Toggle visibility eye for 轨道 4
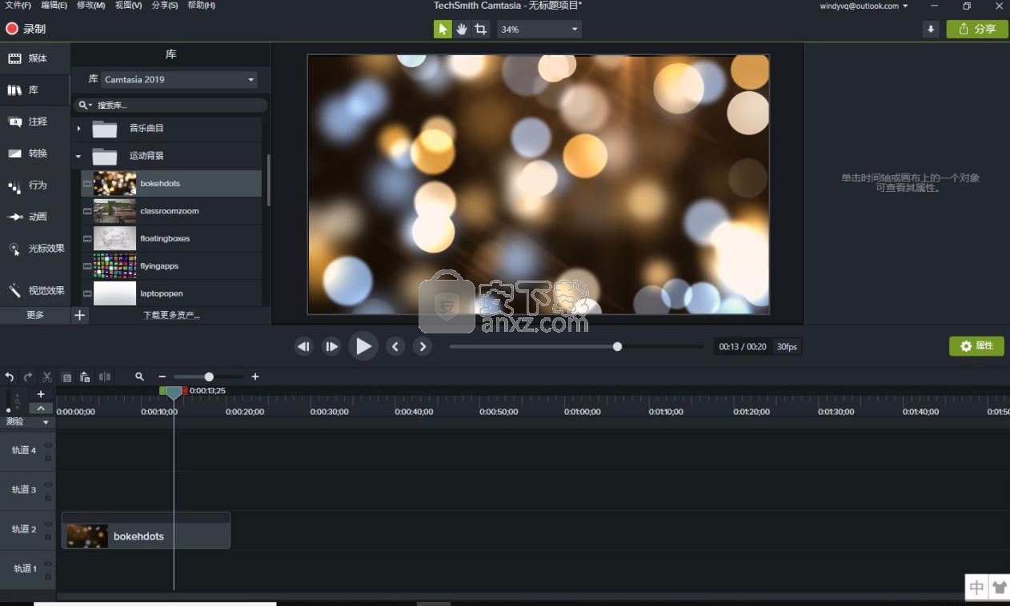 point(48,445)
